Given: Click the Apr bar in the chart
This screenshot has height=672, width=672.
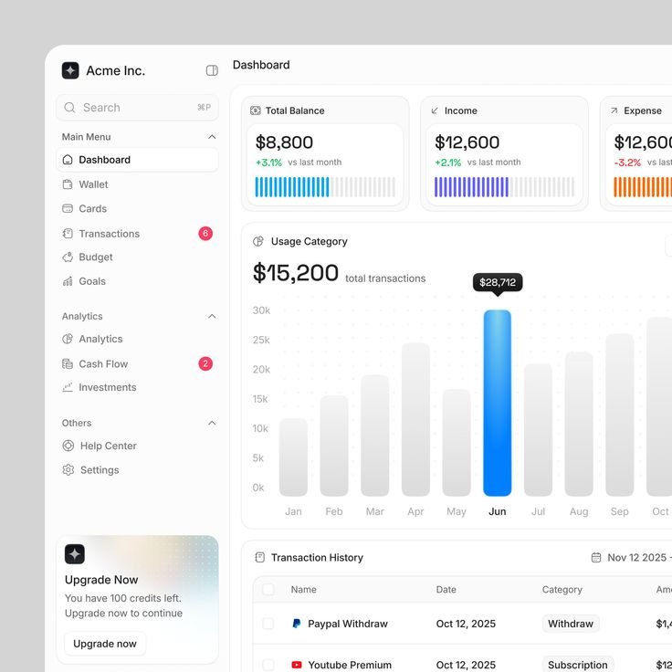Looking at the screenshot, I should [x=415, y=419].
